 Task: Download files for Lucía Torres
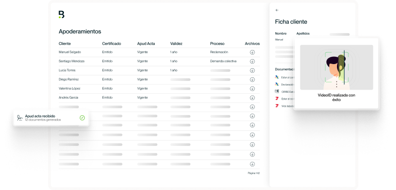[x=252, y=70]
